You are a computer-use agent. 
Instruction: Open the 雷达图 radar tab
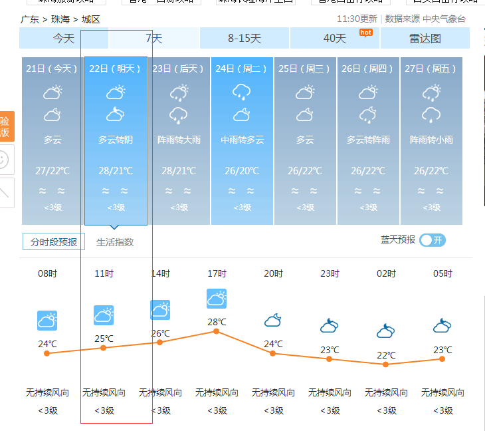[x=425, y=38]
